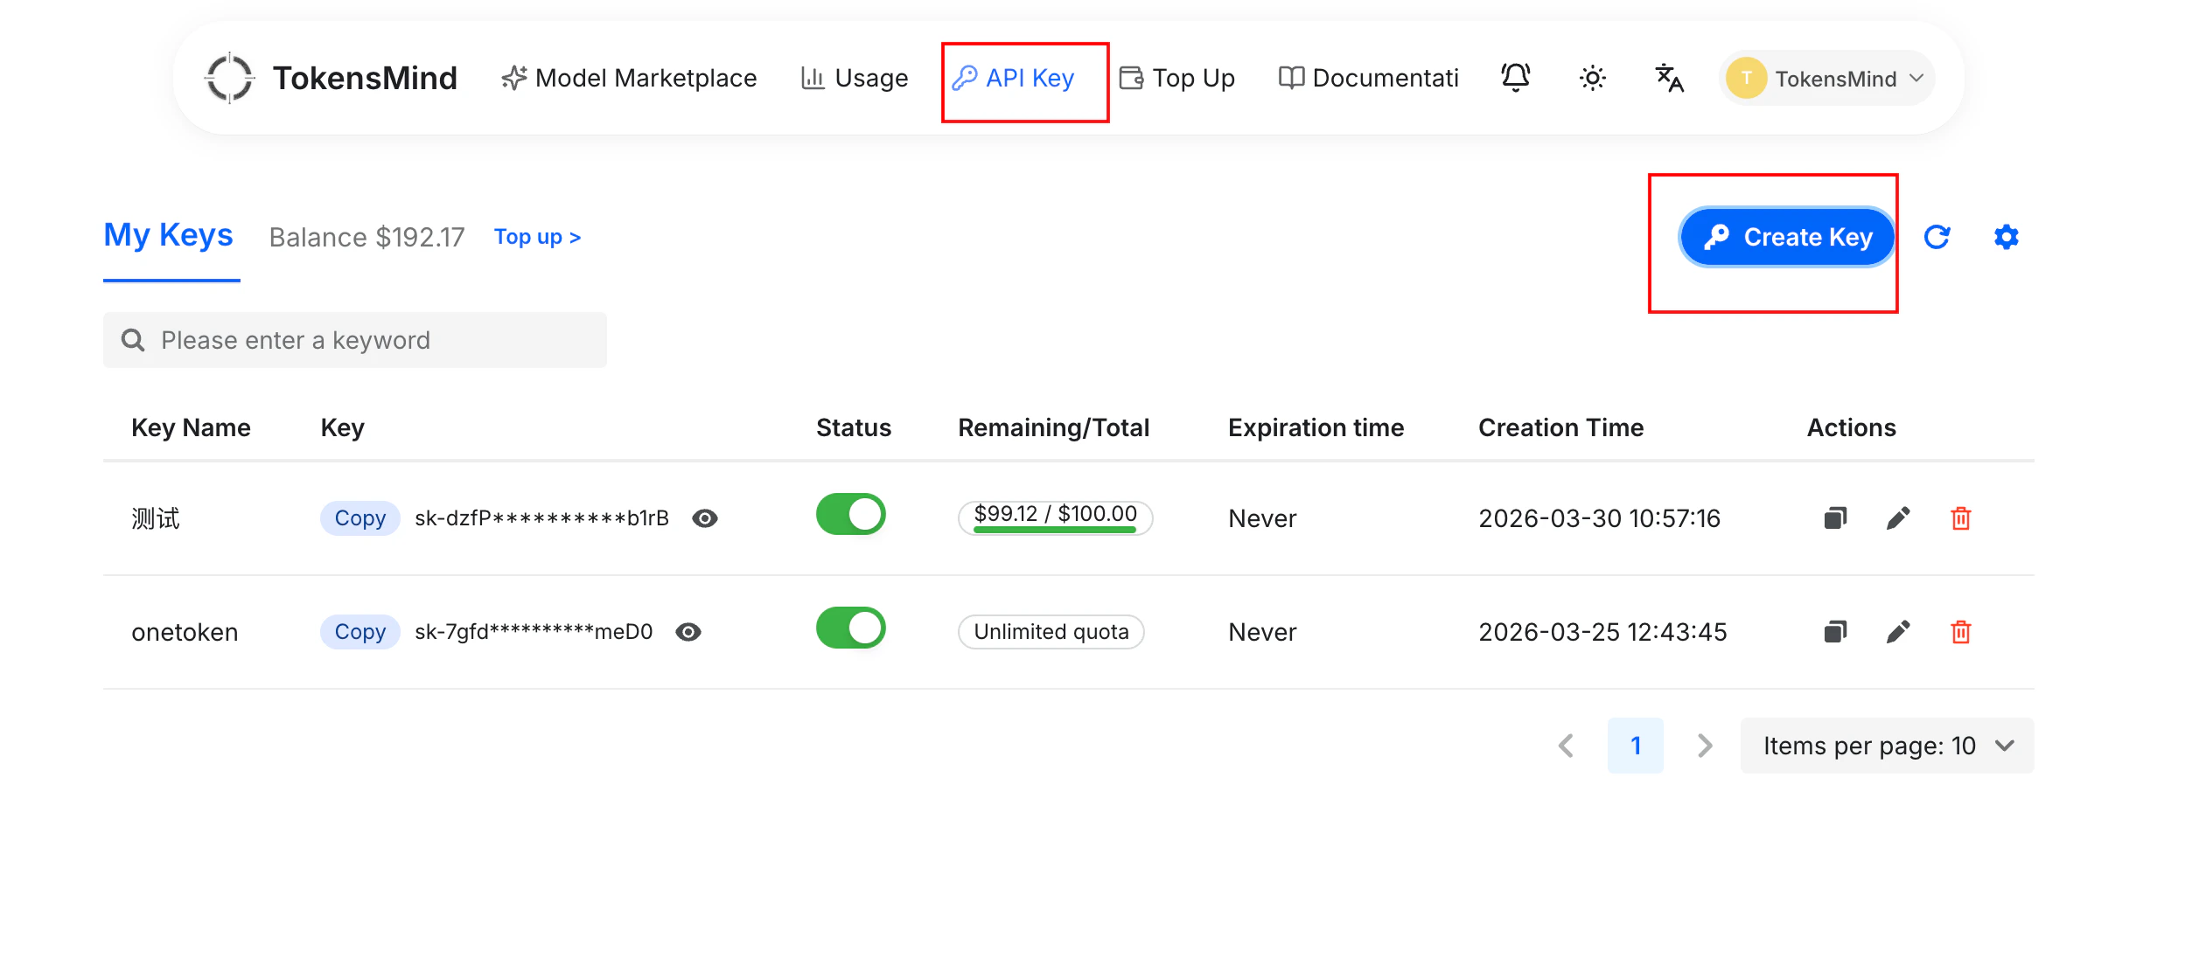Image resolution: width=2206 pixels, height=972 pixels.
Task: Reveal the sk-dzfP key value
Action: pos(705,518)
